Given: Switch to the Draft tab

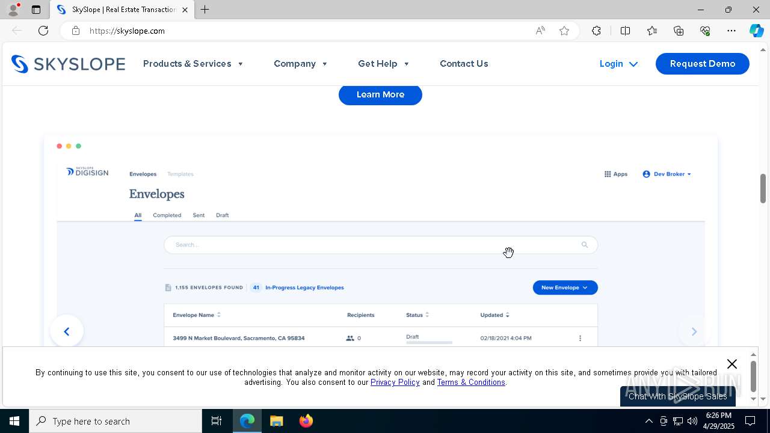Looking at the screenshot, I should click(x=222, y=215).
